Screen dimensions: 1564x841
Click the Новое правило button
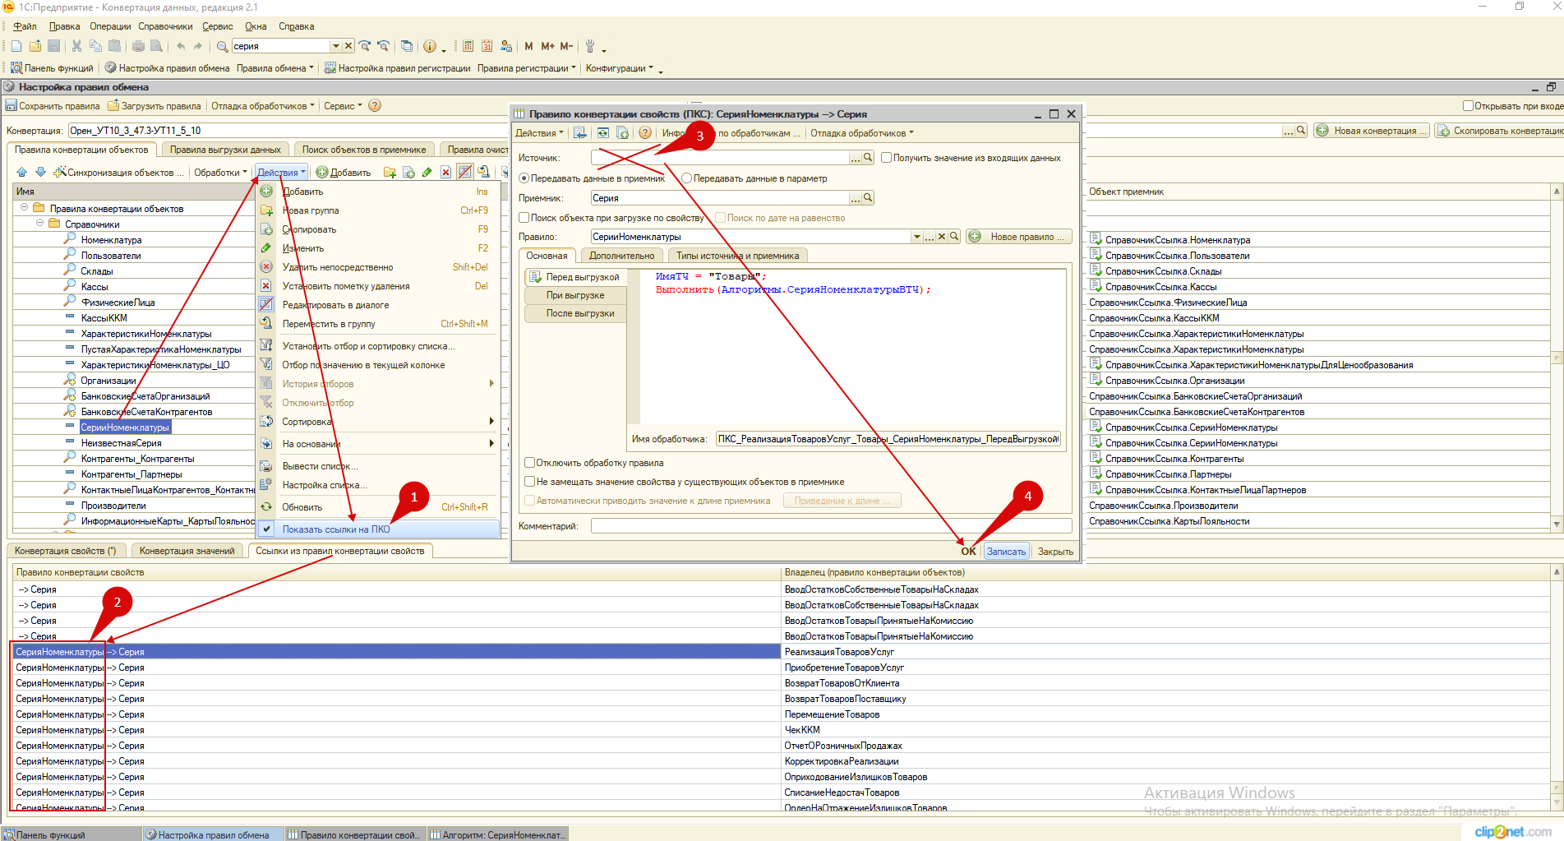click(1019, 237)
